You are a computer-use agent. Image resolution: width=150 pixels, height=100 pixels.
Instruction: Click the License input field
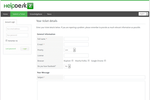click(x=76, y=55)
